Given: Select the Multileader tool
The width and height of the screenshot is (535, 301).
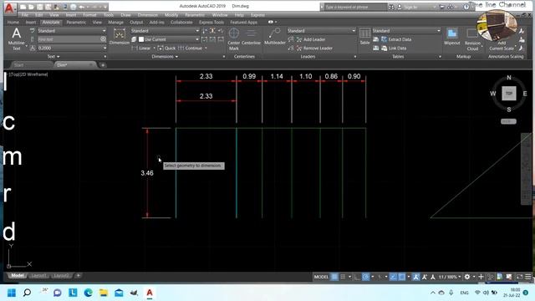Looking at the screenshot, I should coord(275,37).
